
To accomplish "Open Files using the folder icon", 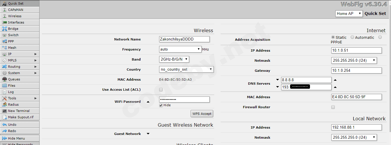I will 4,86.
